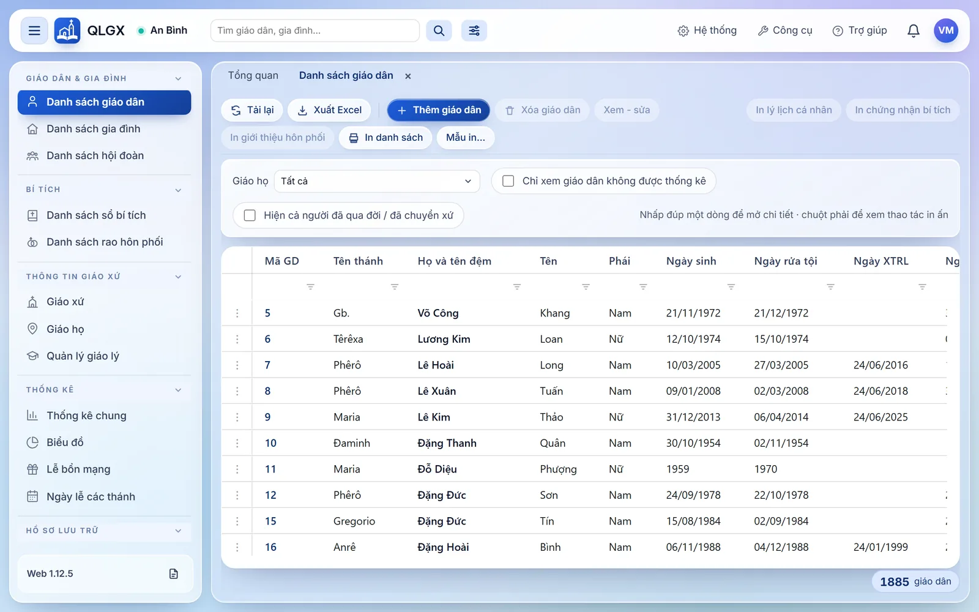Open the VM user avatar menu

click(x=946, y=31)
